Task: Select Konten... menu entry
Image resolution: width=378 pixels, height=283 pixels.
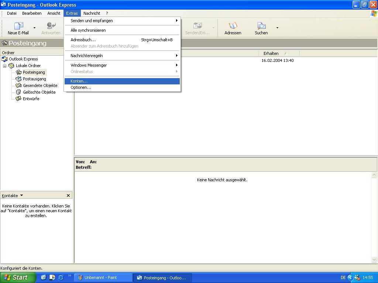Action: click(x=122, y=81)
